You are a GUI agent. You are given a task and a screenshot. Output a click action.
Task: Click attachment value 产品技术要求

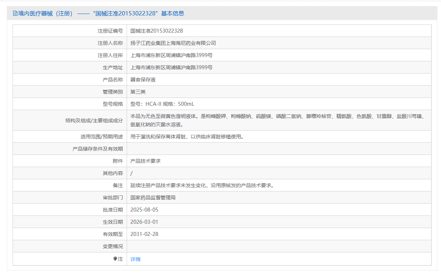coord(146,161)
